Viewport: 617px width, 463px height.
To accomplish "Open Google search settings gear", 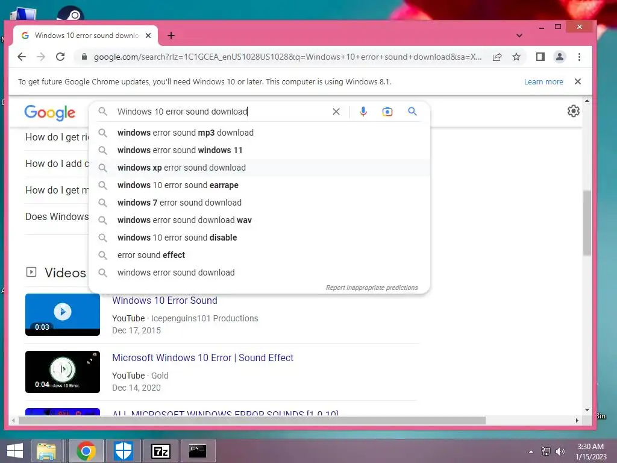I will 574,111.
